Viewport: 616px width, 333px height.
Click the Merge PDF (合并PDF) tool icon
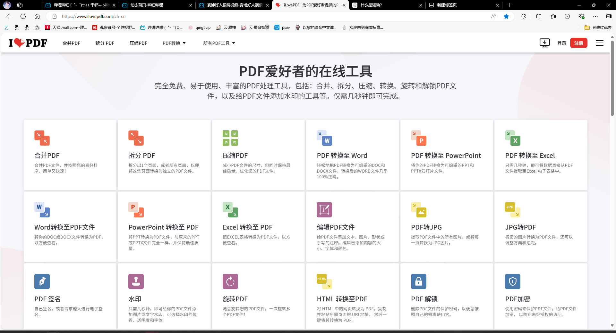click(42, 138)
